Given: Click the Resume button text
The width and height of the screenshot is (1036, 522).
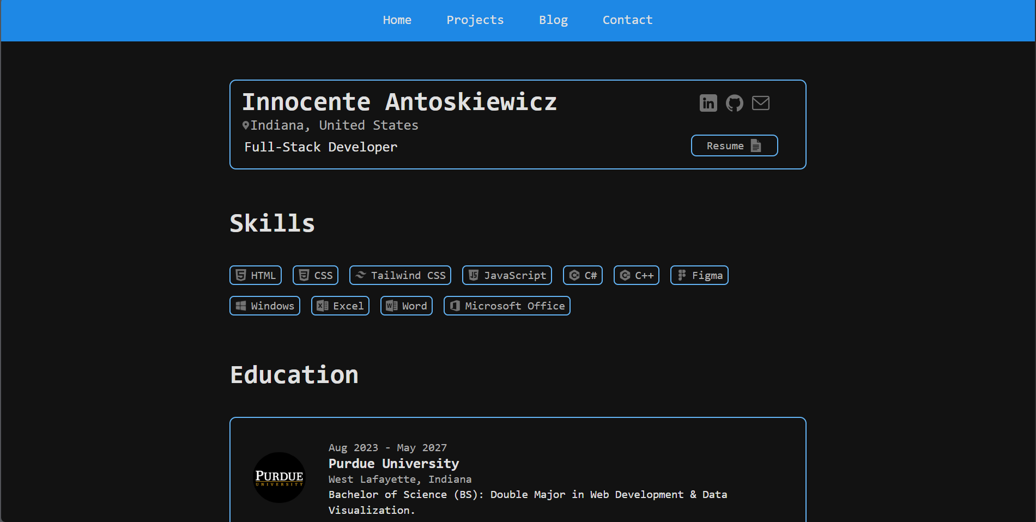Looking at the screenshot, I should coord(725,146).
